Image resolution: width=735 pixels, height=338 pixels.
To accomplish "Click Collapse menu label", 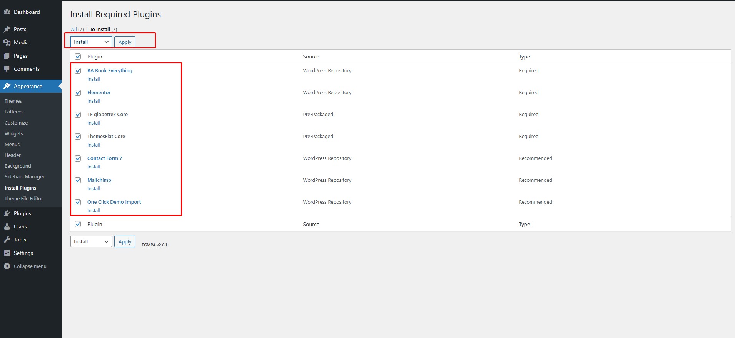I will (30, 266).
